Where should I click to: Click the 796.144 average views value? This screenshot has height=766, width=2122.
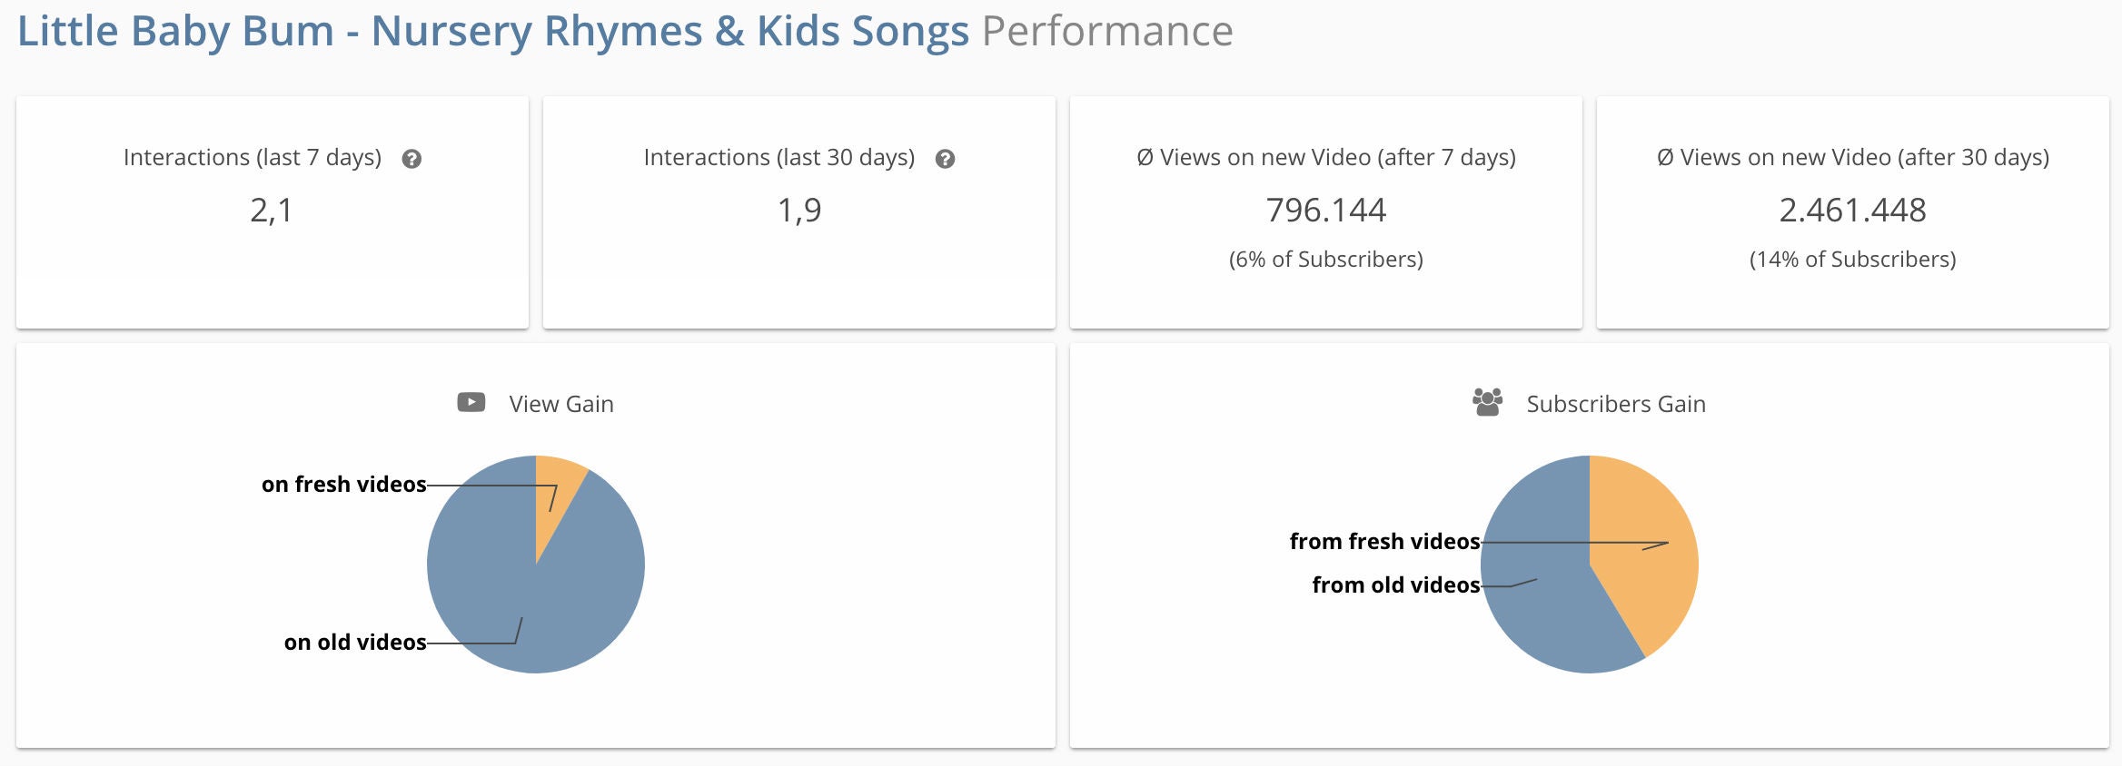[x=1325, y=211]
